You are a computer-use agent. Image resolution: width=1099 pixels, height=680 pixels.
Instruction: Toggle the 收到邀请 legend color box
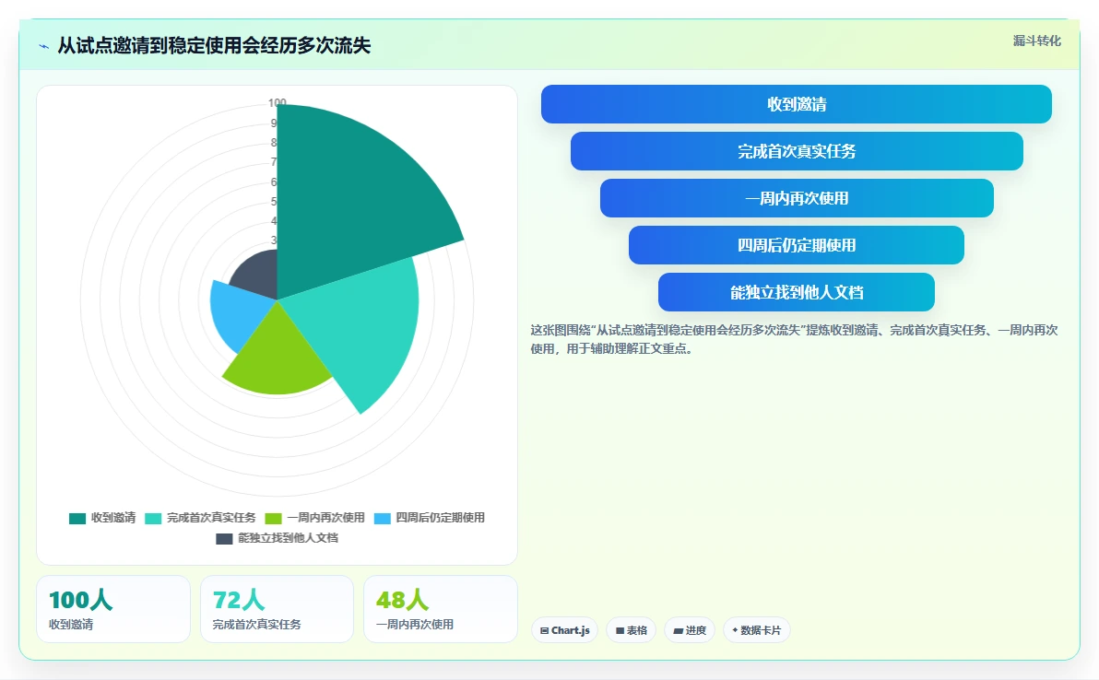77,518
